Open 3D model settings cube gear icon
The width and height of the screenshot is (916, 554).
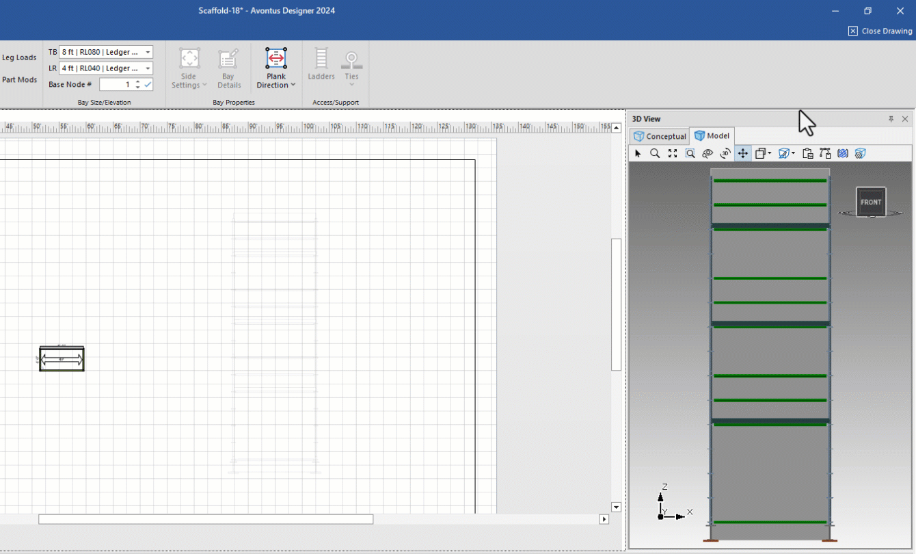pos(861,154)
